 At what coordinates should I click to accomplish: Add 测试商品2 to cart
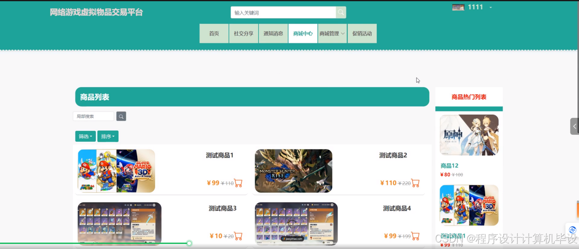(415, 183)
